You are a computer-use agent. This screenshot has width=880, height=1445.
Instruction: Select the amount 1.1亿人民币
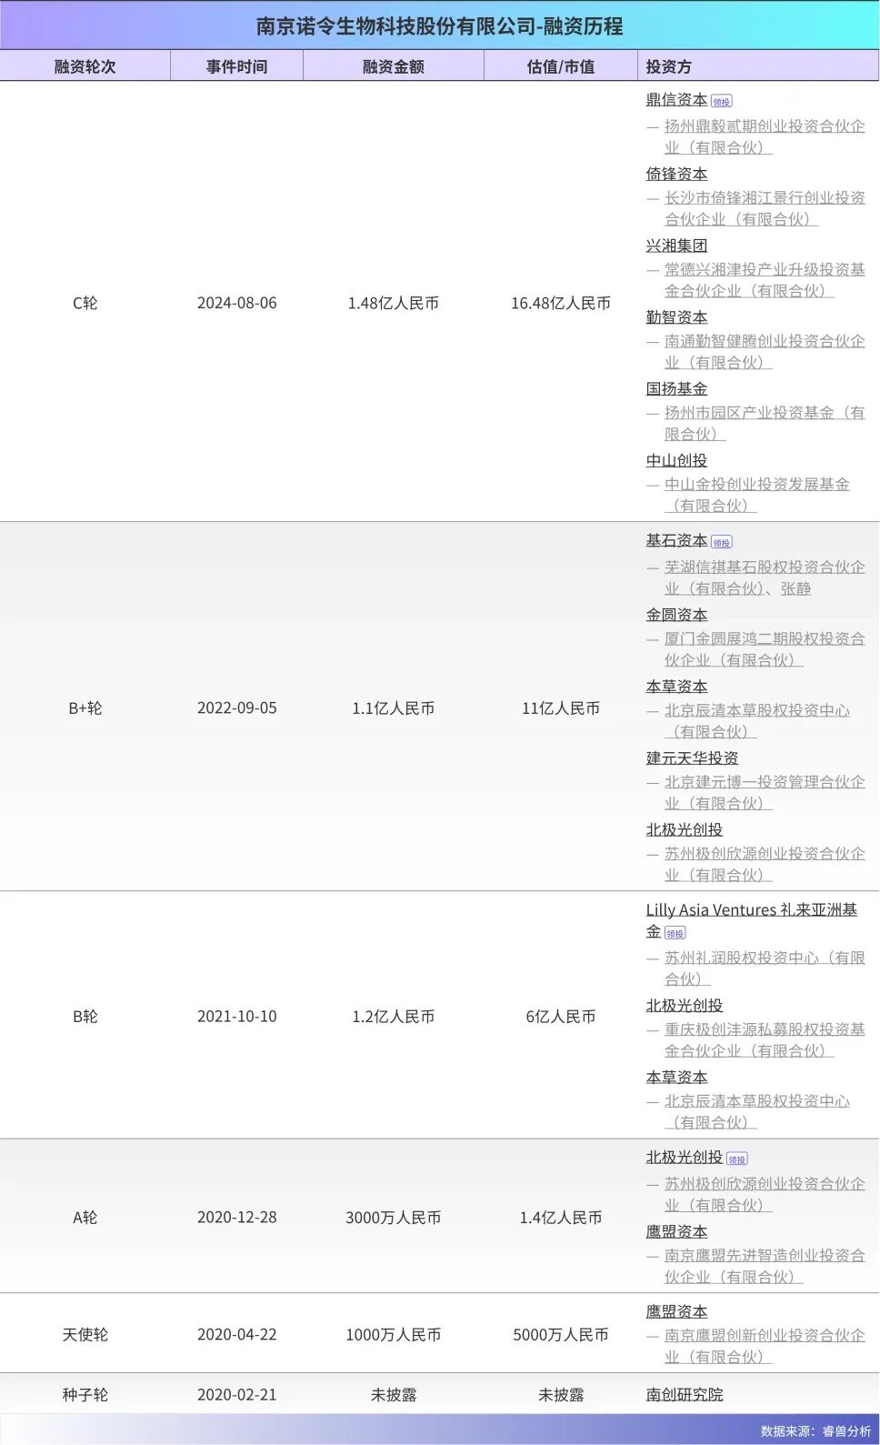[393, 707]
